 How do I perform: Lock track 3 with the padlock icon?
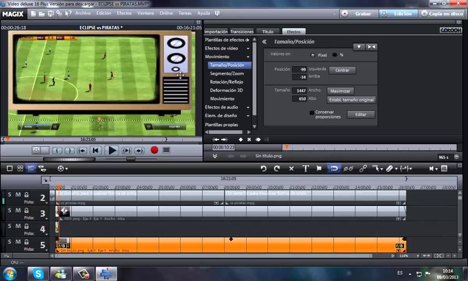pyautogui.click(x=27, y=210)
